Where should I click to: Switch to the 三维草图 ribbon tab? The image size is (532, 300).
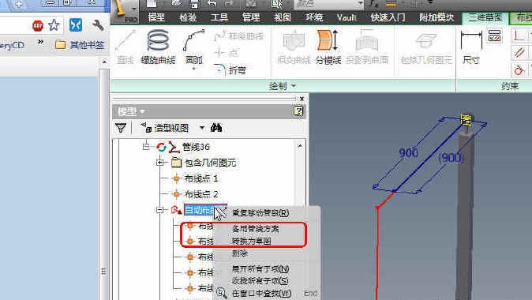pyautogui.click(x=485, y=17)
